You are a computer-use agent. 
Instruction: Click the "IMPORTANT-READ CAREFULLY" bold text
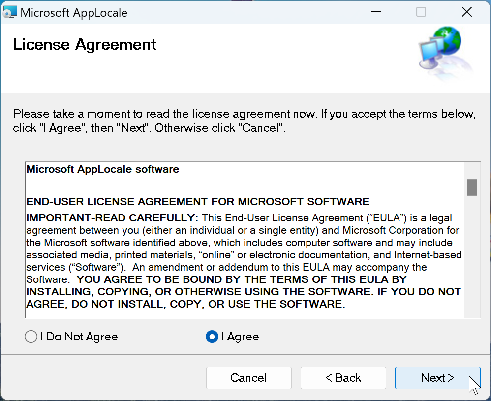[112, 218]
